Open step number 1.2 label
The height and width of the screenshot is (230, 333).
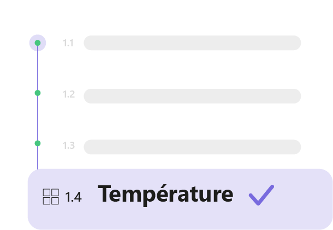coord(68,94)
